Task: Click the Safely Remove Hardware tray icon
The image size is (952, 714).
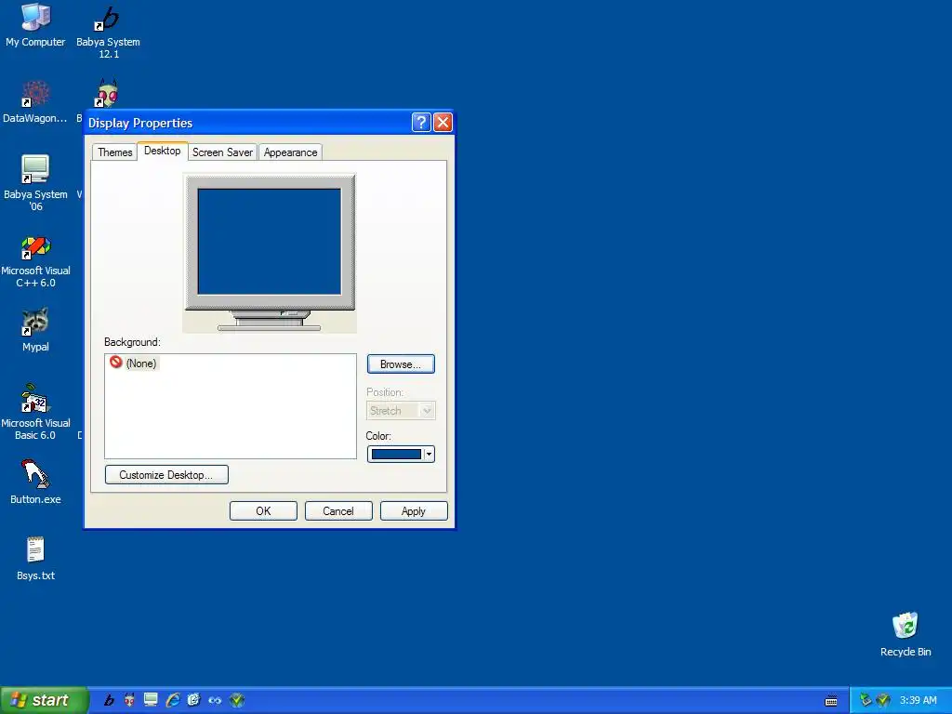Action: click(x=866, y=700)
